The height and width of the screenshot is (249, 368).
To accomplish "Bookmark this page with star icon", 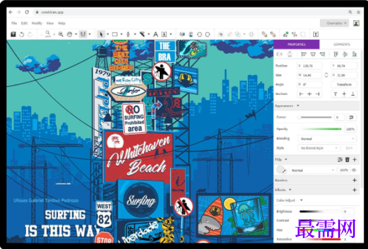I will pos(358,12).
